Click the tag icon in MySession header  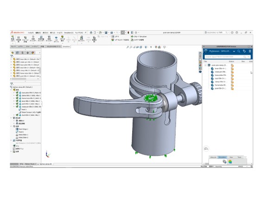(x=244, y=51)
